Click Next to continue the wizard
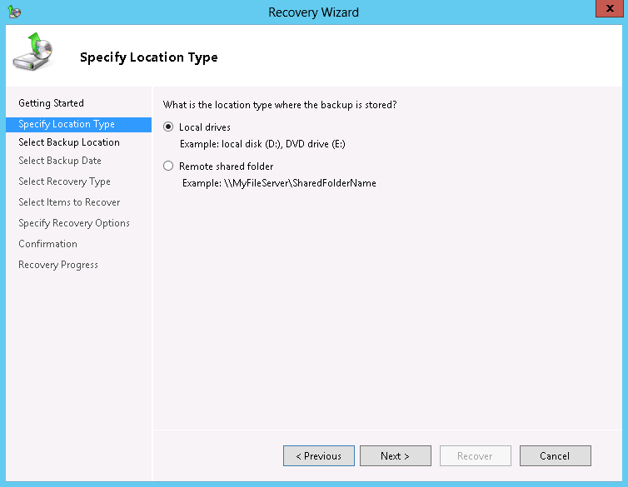This screenshot has width=628, height=487. click(x=395, y=456)
